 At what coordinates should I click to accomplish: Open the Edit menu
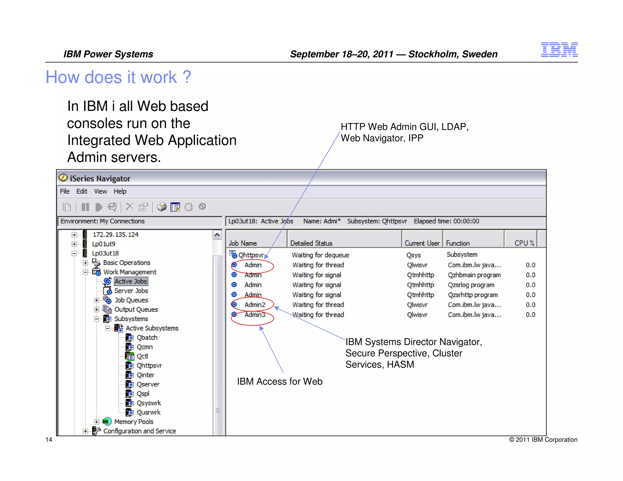coord(82,191)
